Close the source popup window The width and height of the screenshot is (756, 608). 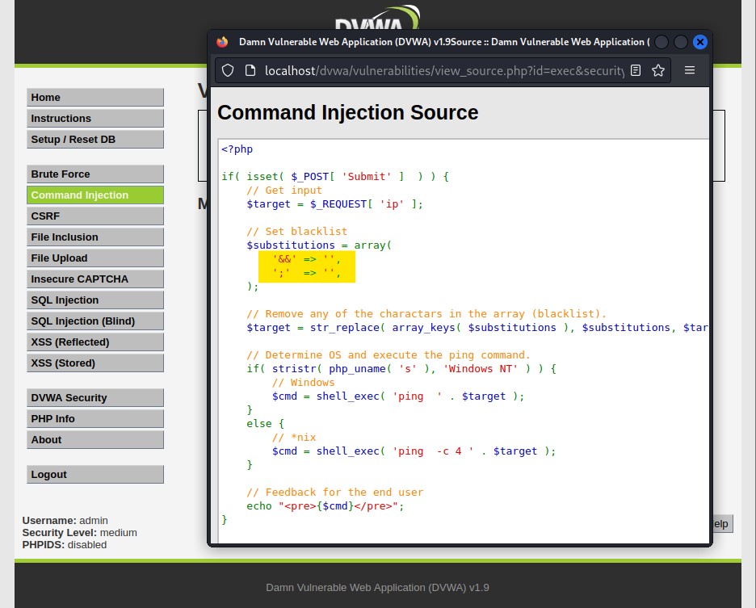click(700, 42)
